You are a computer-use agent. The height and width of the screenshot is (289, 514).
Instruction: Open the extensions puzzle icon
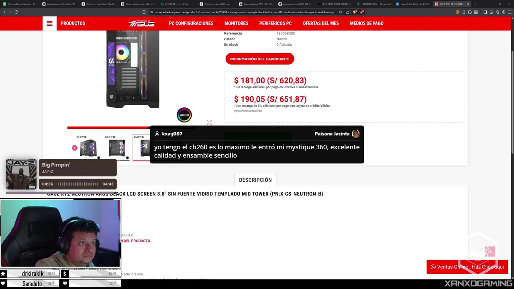pyautogui.click(x=470, y=12)
